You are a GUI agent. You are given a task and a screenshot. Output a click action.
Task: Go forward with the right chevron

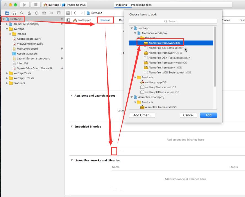[x=82, y=13]
